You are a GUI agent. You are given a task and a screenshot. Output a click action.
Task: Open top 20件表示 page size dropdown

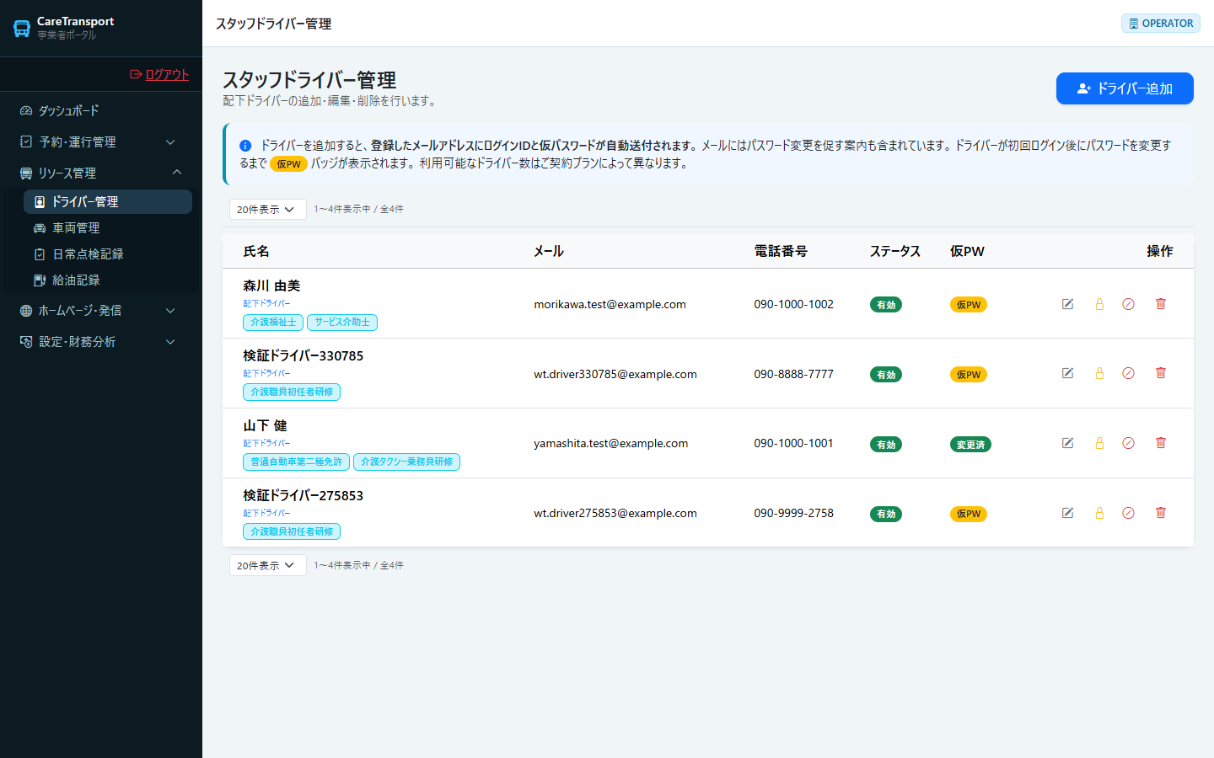pyautogui.click(x=267, y=209)
